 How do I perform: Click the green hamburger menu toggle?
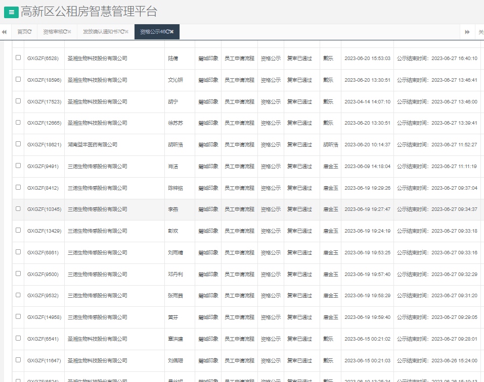point(11,12)
